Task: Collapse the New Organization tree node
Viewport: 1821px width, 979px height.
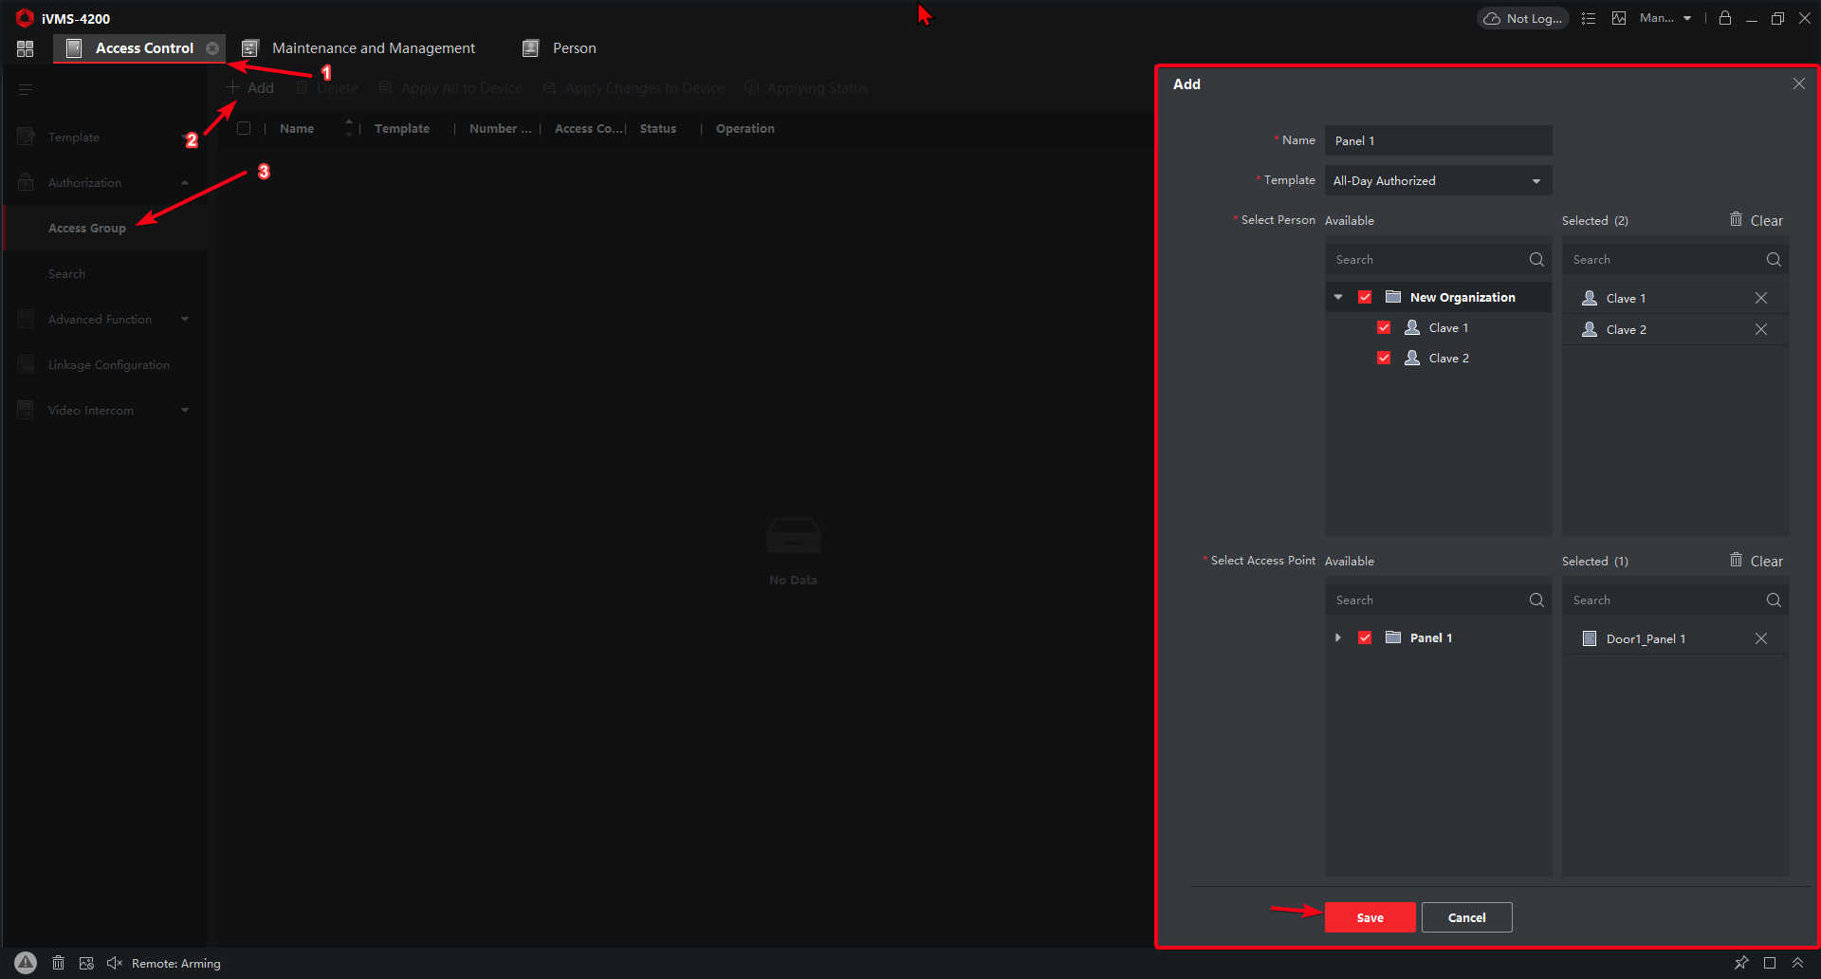Action: pyautogui.click(x=1338, y=297)
